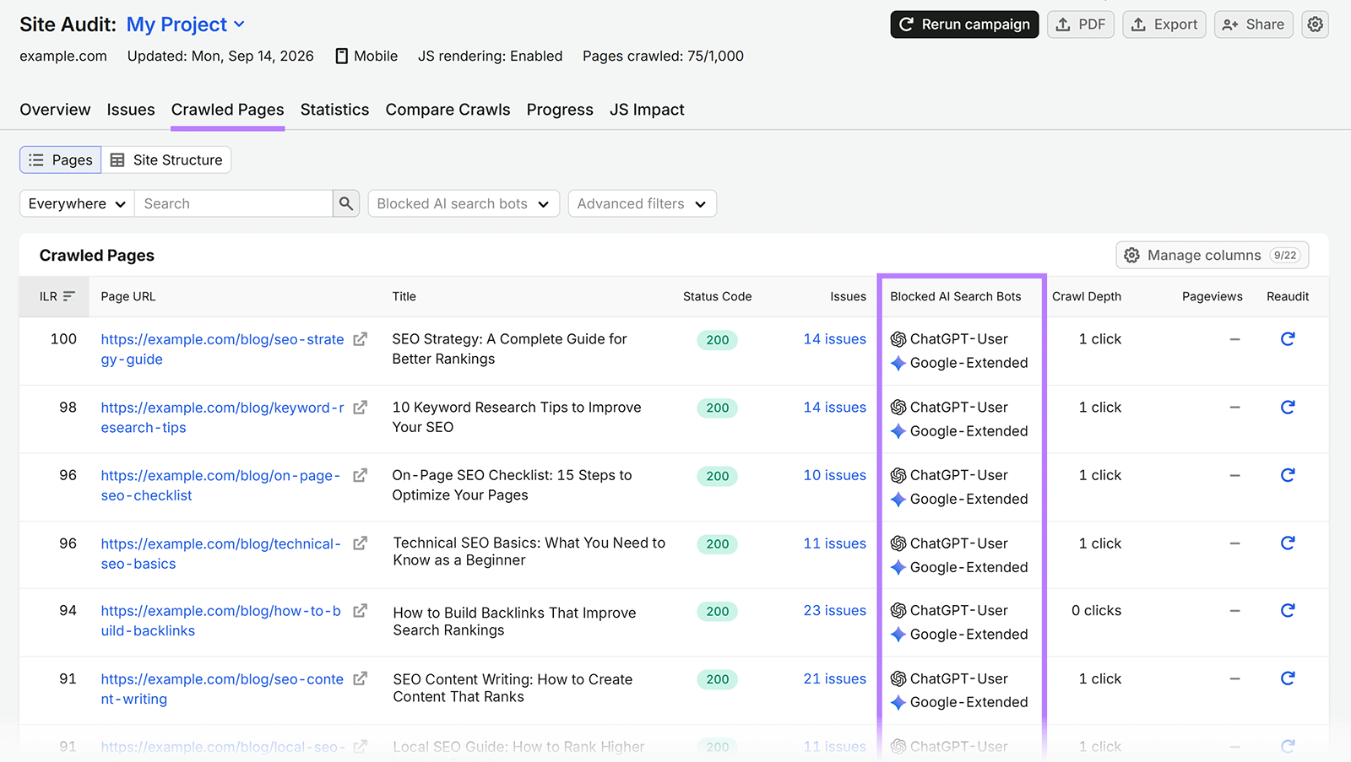Open 21 issues link for content writing
Screen dimensions: 1351x762
(x=834, y=678)
